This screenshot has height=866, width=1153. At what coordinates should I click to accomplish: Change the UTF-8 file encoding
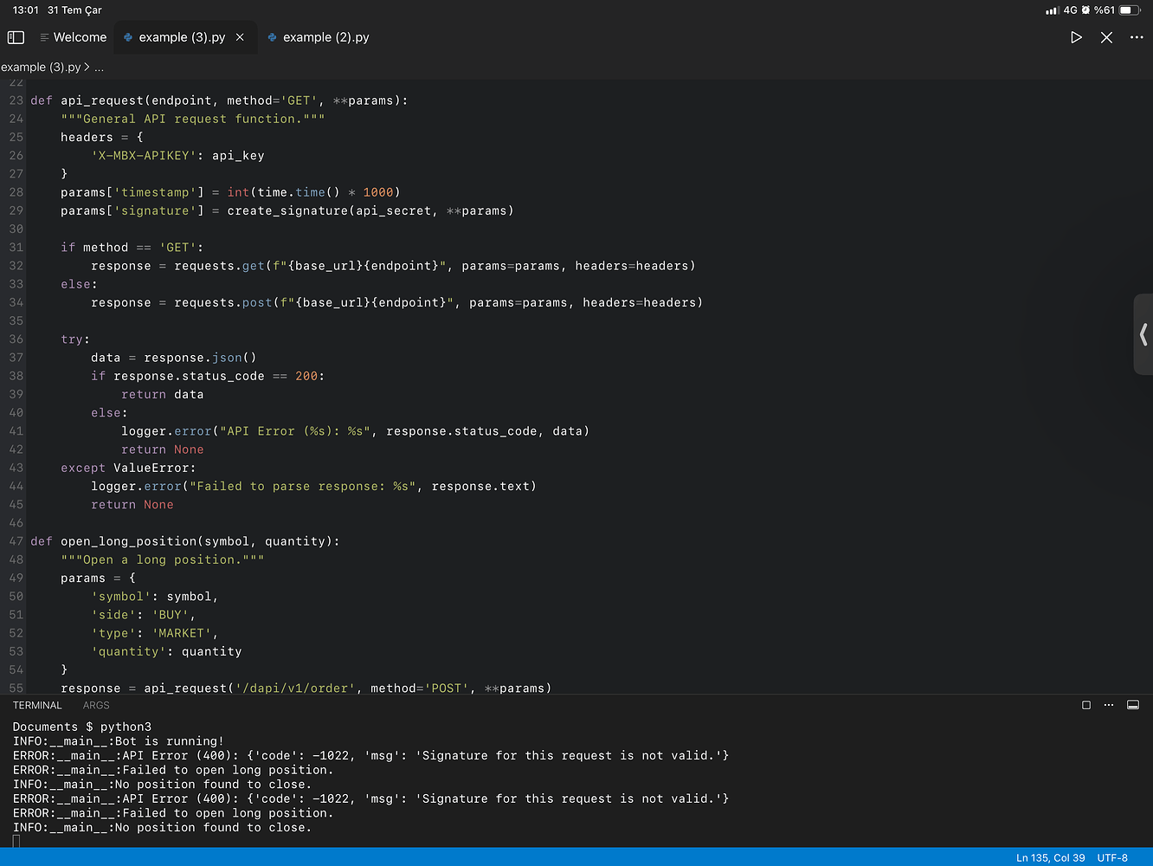(1112, 857)
